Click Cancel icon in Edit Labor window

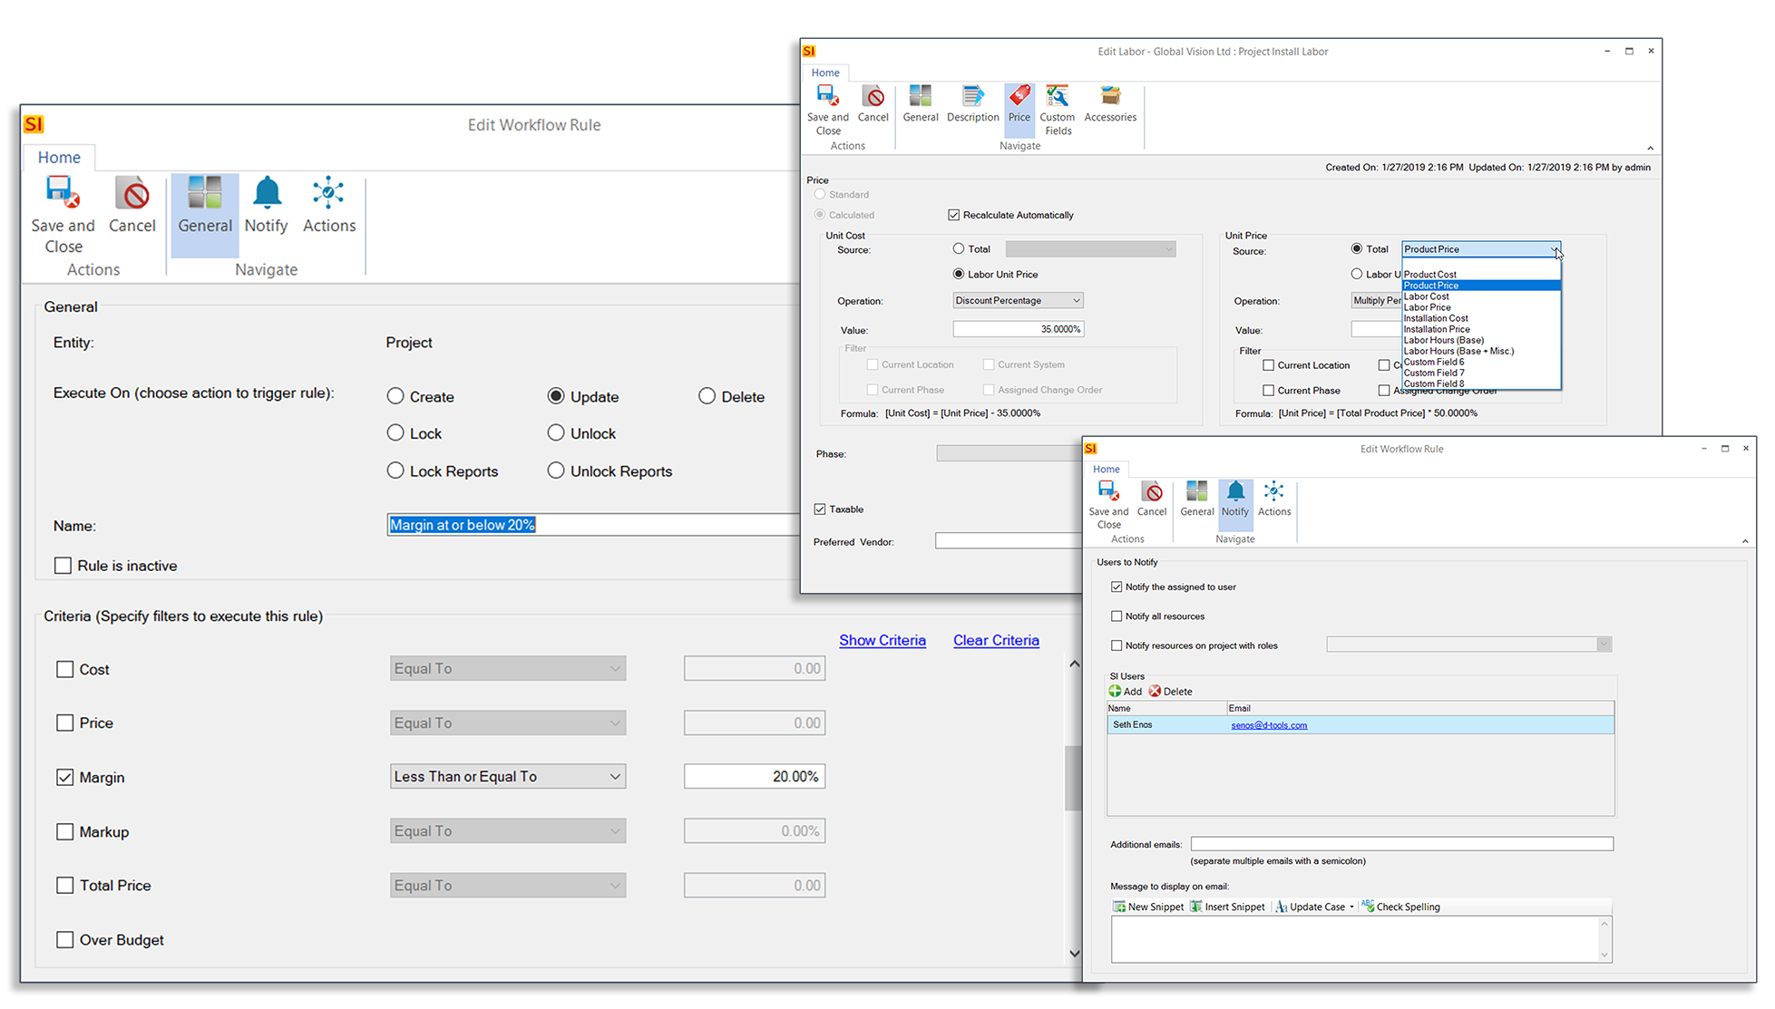873,104
